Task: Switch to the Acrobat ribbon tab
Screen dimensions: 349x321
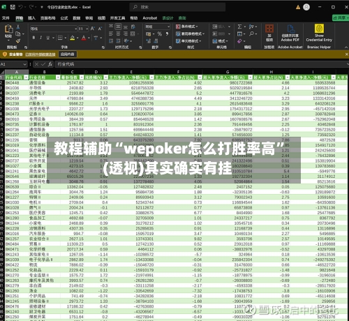Action: [150, 18]
